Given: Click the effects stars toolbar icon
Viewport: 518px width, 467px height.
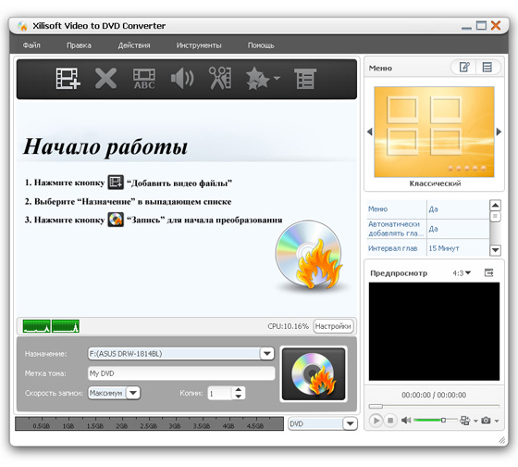Looking at the screenshot, I should pyautogui.click(x=263, y=79).
